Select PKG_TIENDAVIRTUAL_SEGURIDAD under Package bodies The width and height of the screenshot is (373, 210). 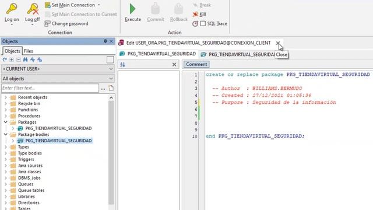(58, 141)
